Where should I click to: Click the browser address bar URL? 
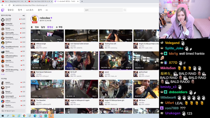click(31, 5)
